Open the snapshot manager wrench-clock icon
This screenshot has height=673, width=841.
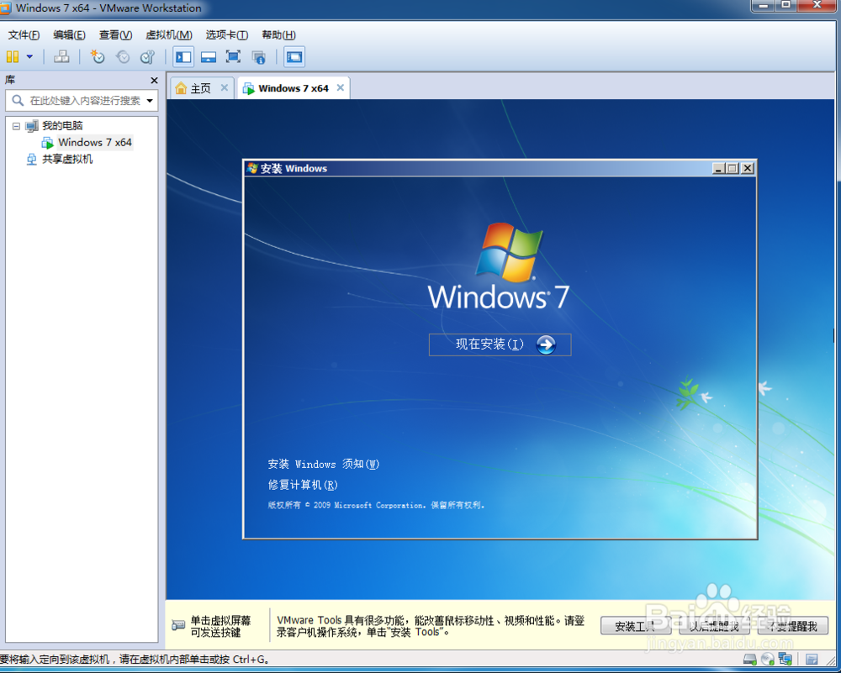click(147, 57)
